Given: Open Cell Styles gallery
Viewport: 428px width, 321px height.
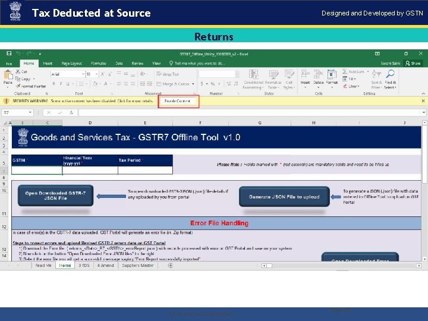Looking at the screenshot, I should point(289,79).
